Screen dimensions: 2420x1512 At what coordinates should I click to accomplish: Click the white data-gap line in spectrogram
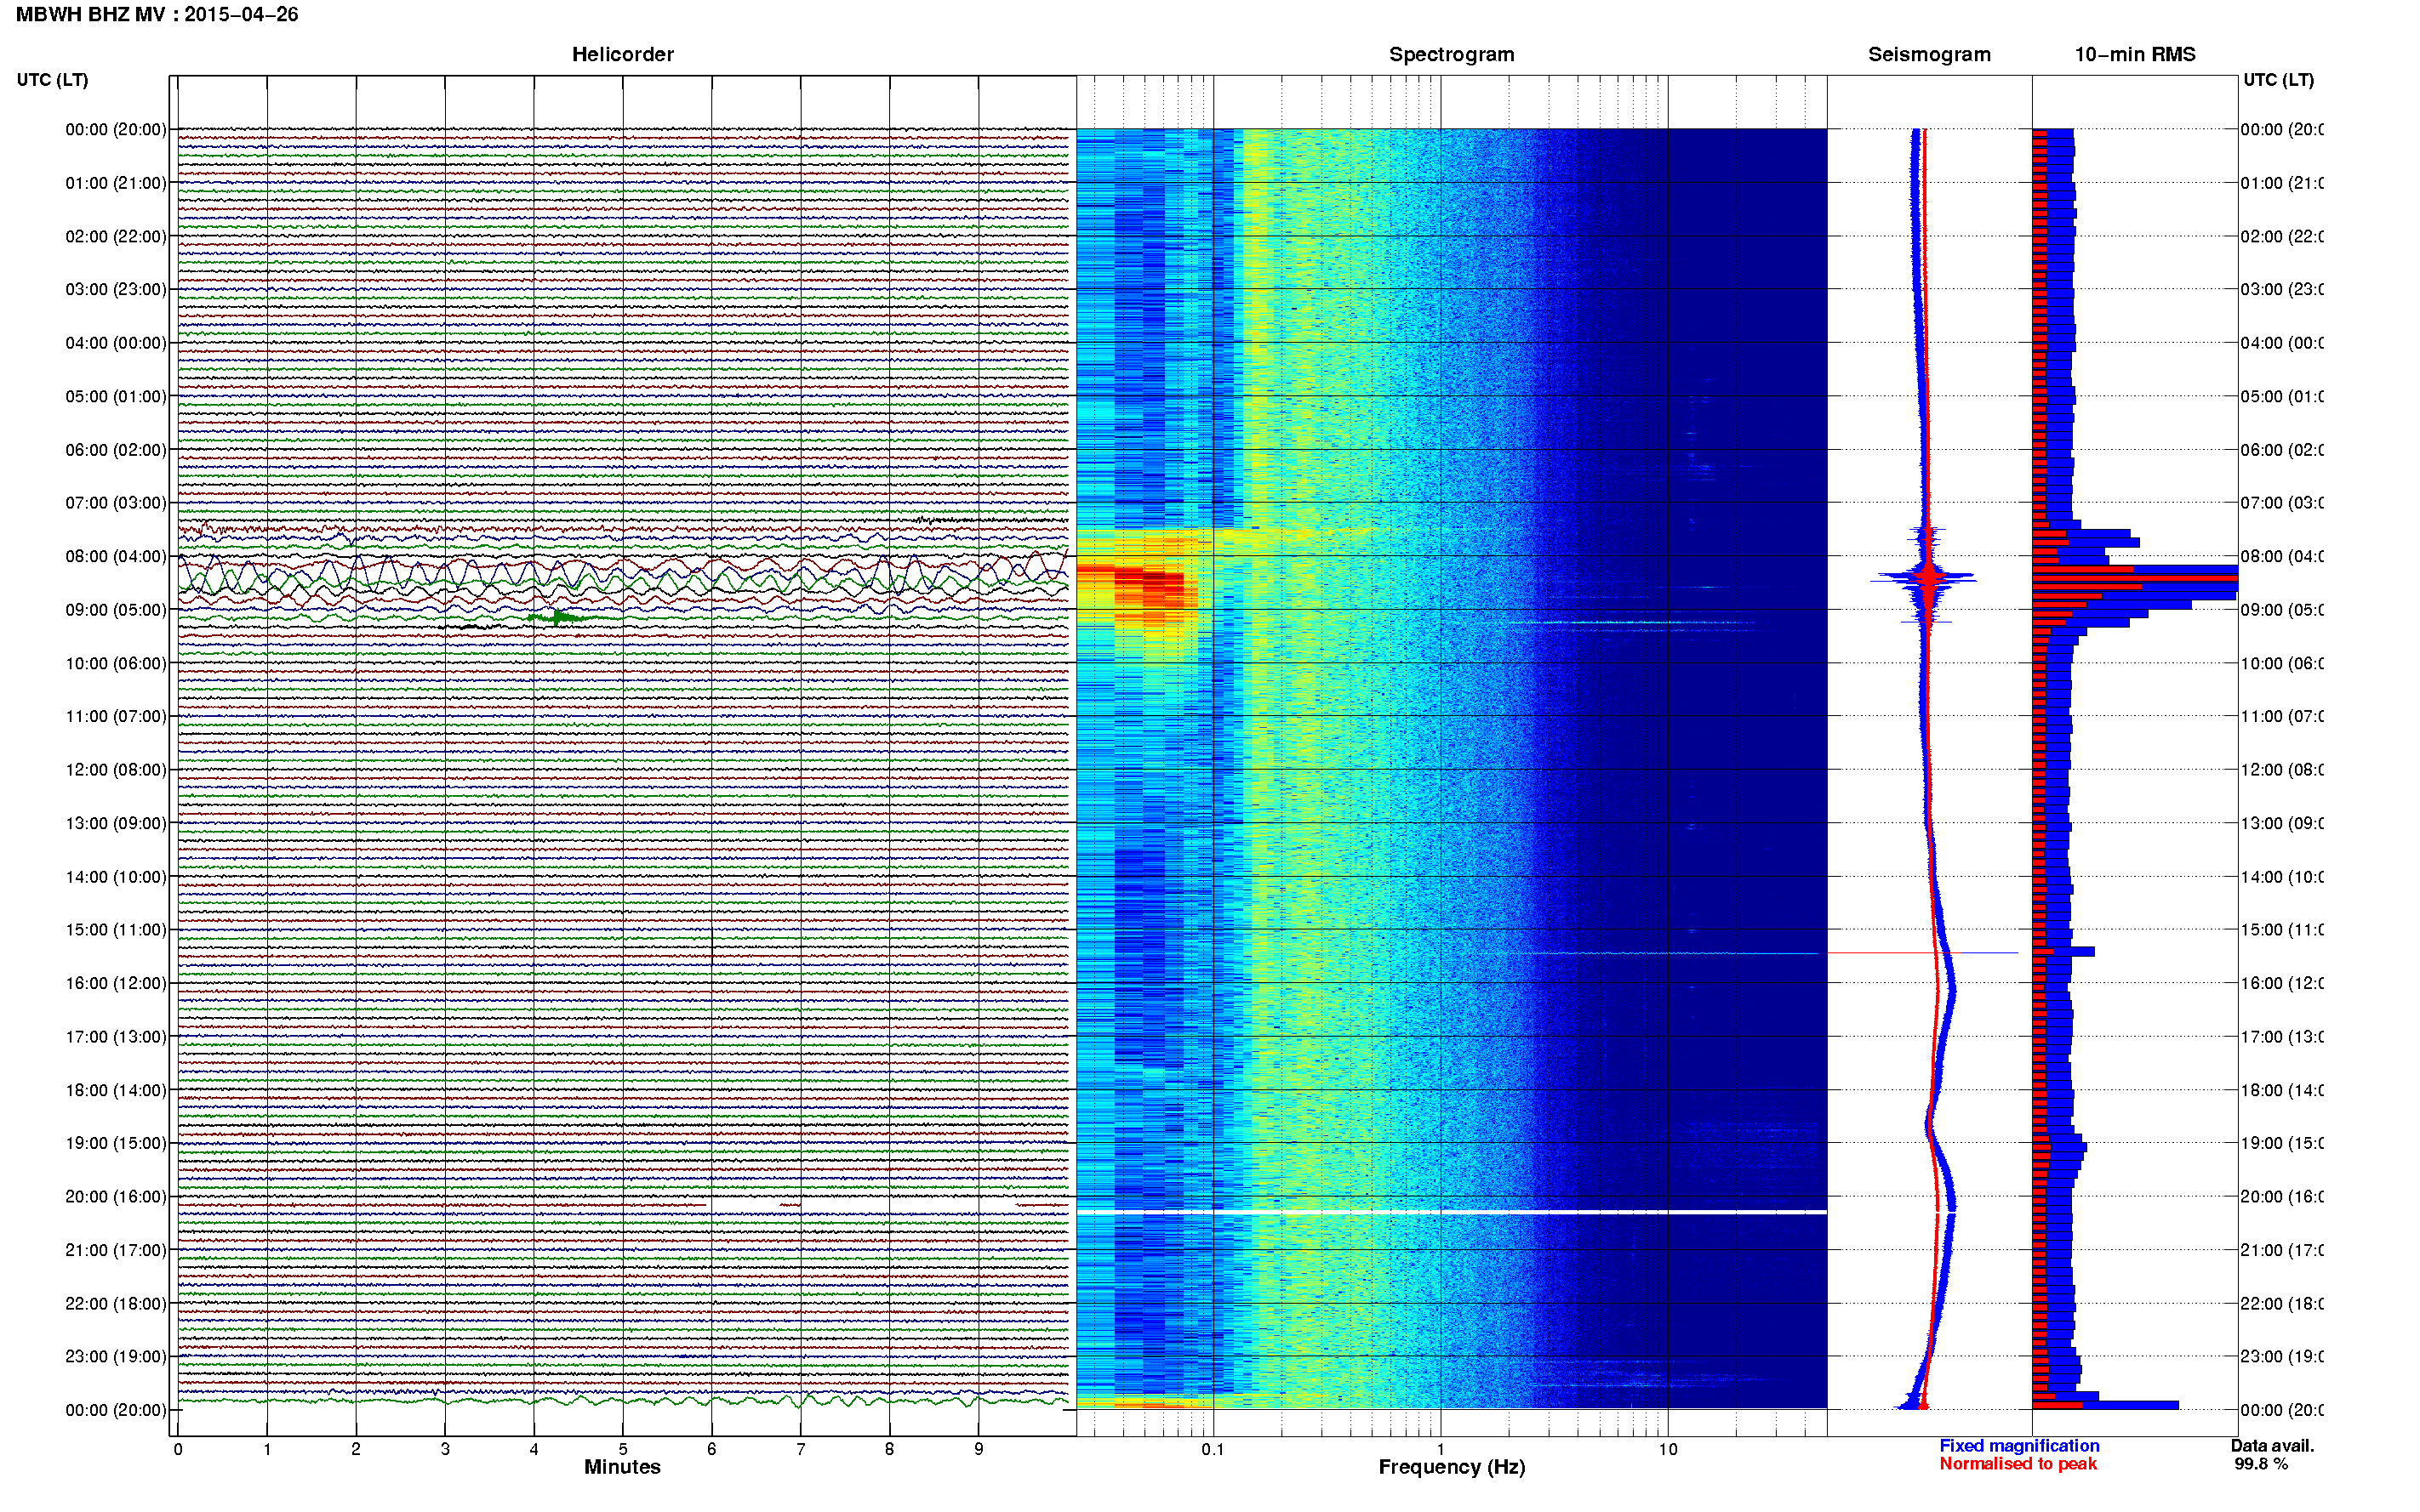coord(1452,1212)
